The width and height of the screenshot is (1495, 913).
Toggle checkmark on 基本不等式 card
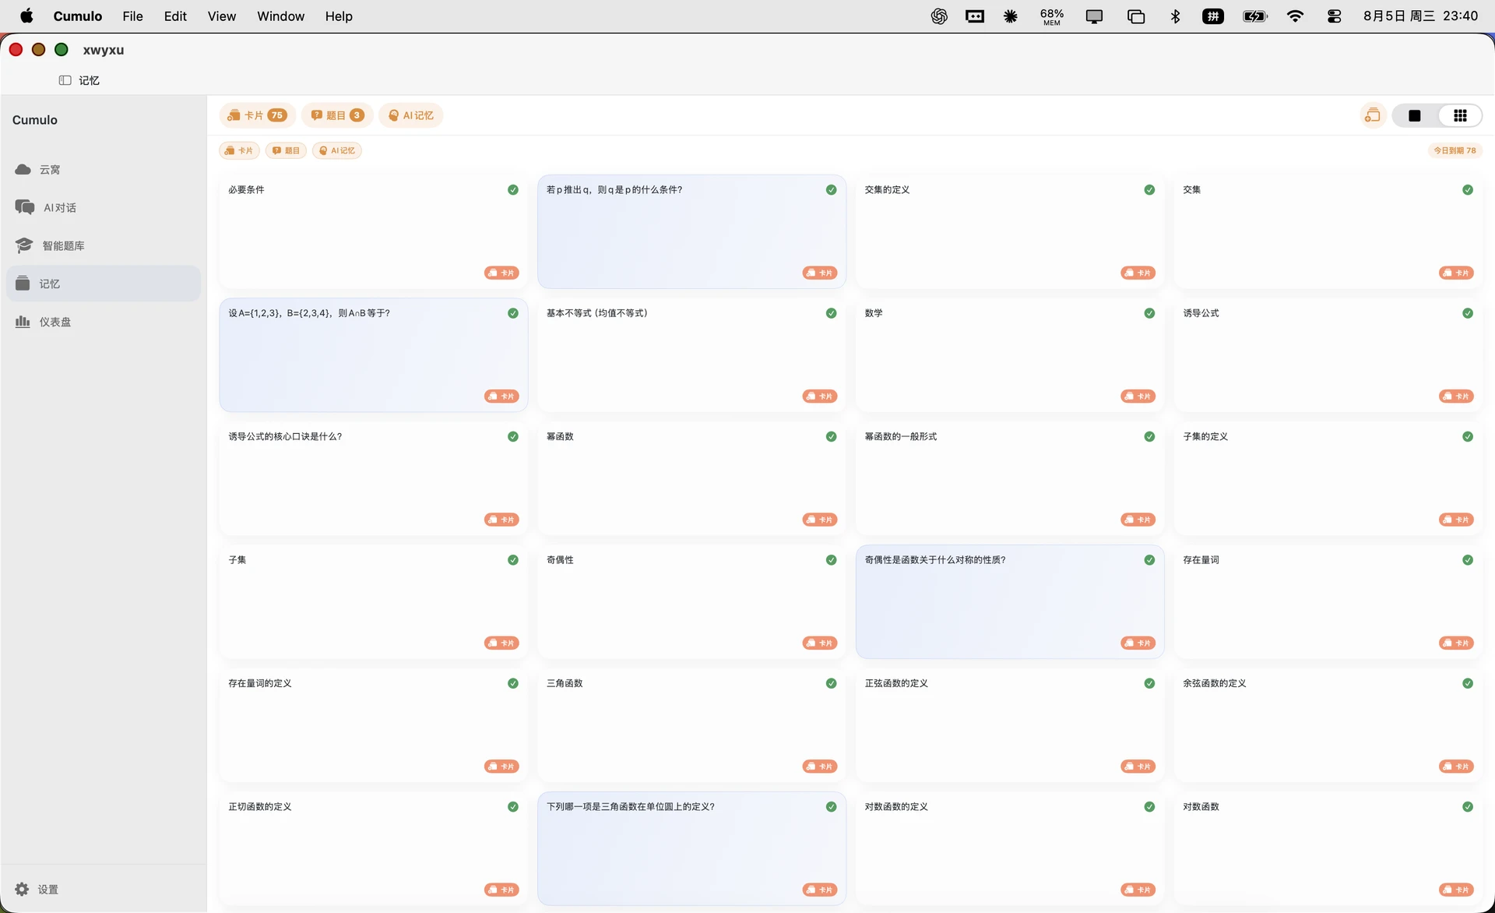(831, 313)
